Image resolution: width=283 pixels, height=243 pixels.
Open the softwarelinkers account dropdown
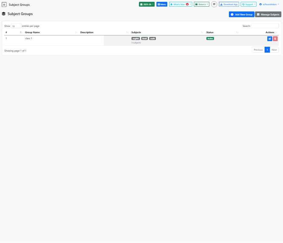(x=269, y=4)
